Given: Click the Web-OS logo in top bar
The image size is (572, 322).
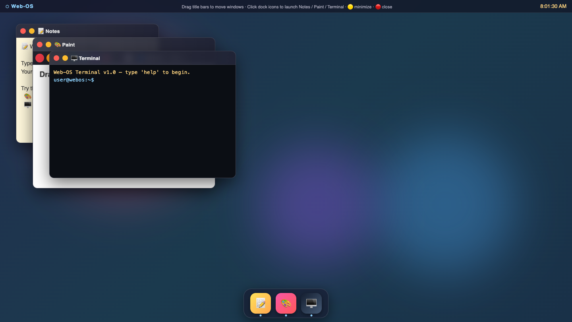Looking at the screenshot, I should 19,6.
